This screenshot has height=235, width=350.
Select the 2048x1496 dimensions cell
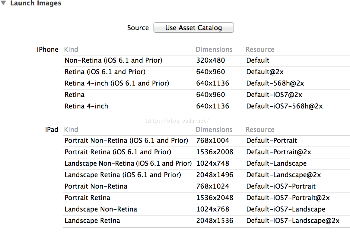[215, 175]
